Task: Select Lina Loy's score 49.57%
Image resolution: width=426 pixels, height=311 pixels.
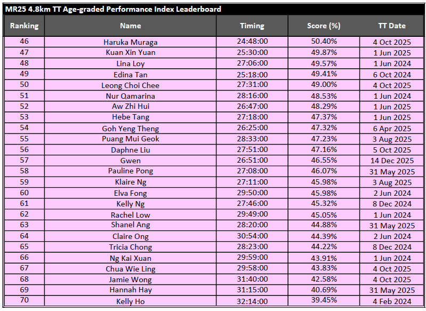Action: (x=324, y=63)
